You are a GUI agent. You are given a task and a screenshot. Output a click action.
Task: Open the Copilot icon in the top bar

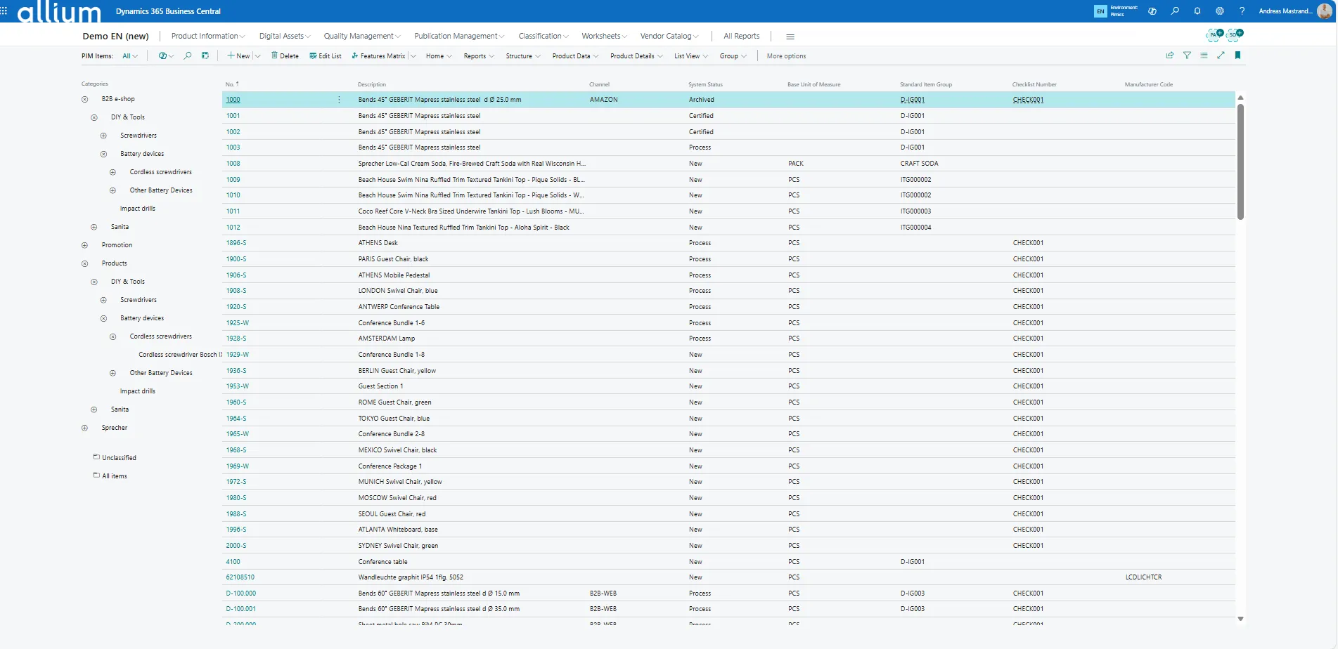[1152, 11]
